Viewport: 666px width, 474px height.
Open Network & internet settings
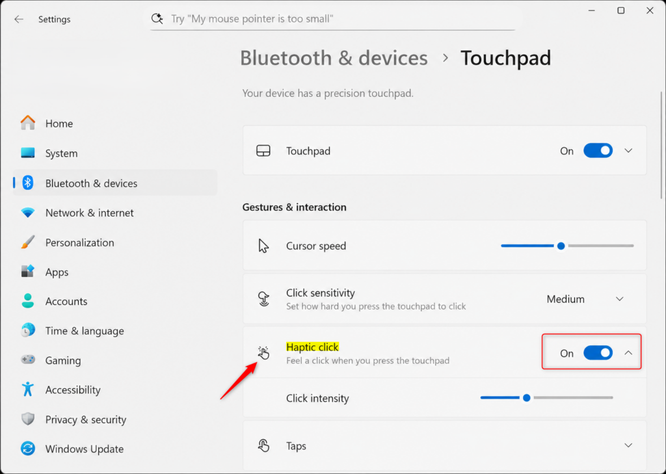114,213
